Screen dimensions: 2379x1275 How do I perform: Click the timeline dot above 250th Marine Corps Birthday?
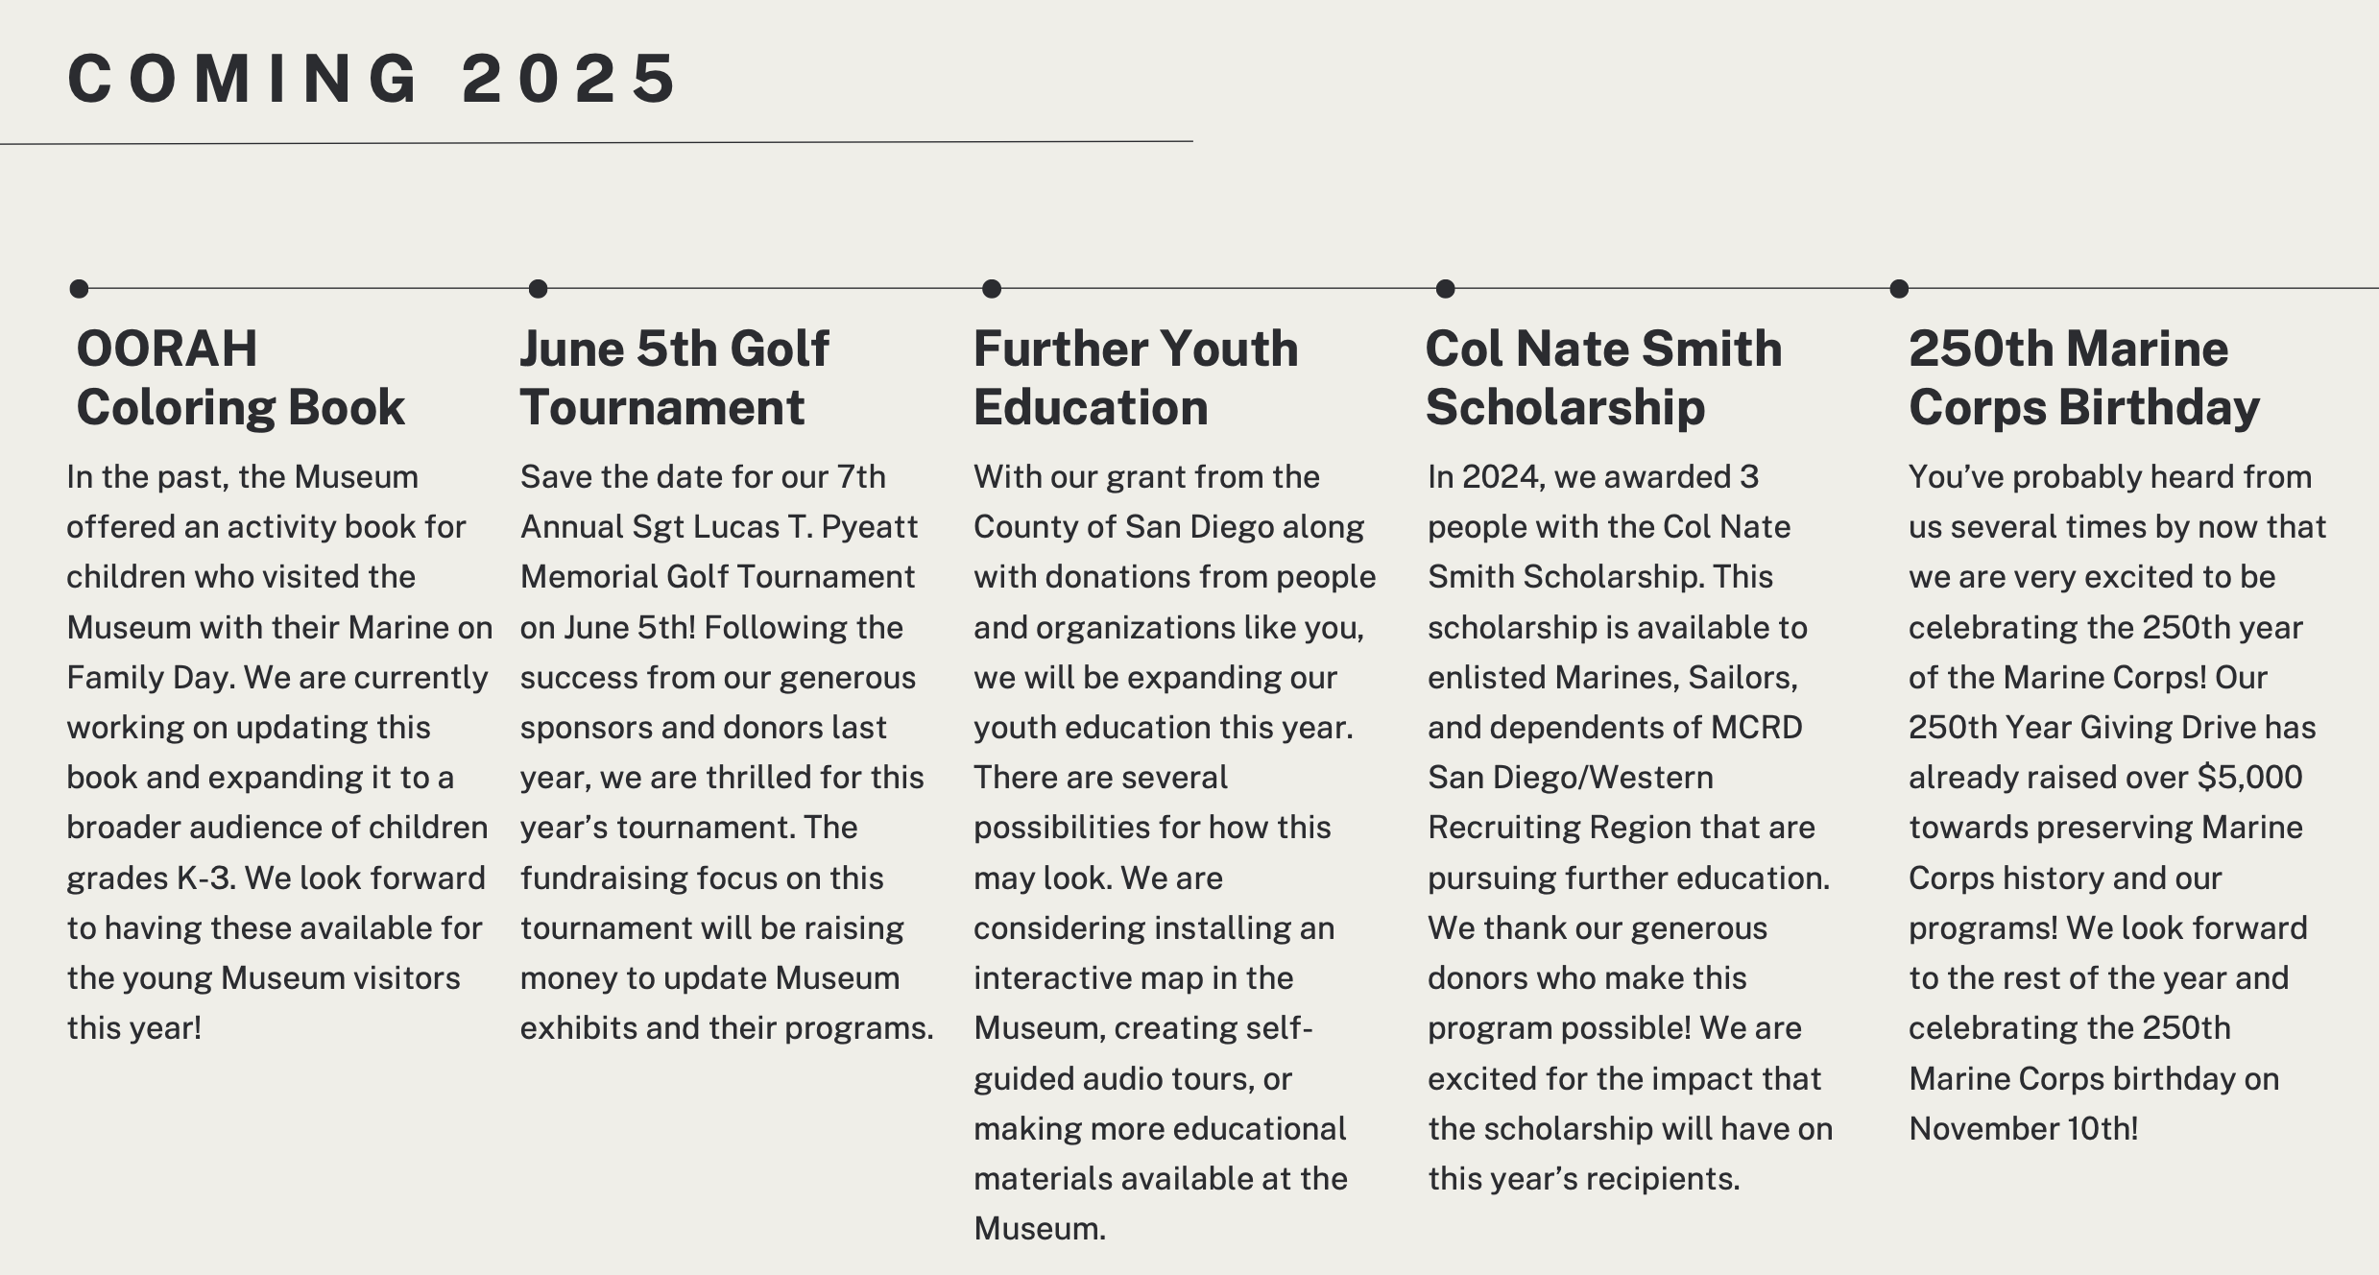tap(1898, 288)
